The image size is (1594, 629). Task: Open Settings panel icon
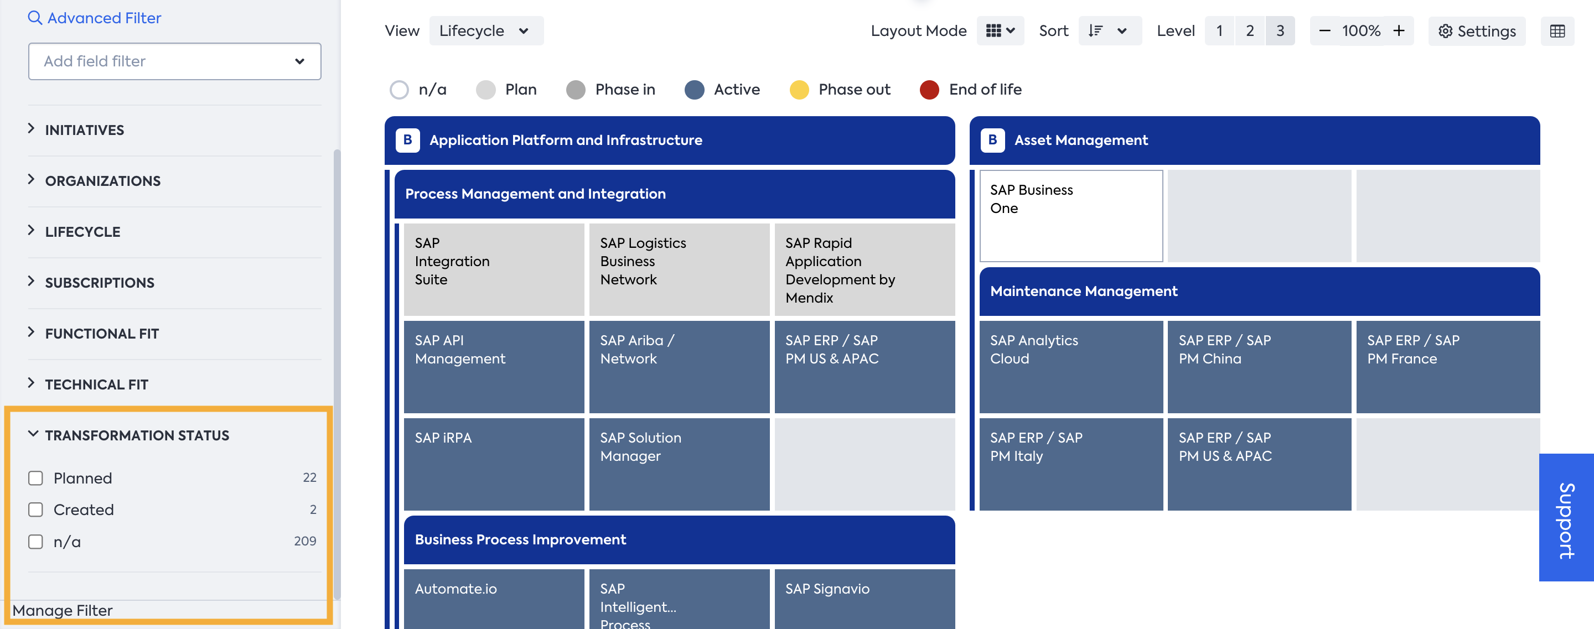click(1445, 30)
